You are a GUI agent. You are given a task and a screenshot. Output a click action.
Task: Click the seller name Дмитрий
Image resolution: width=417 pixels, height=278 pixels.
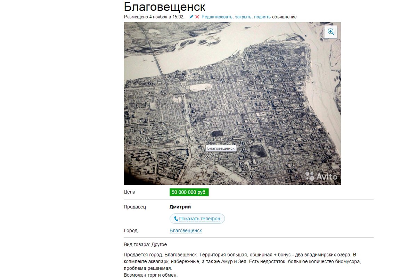[x=180, y=207]
